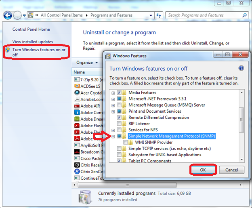The height and width of the screenshot is (208, 252).
Task: Expand the Media Features tree node
Action: 113,93
